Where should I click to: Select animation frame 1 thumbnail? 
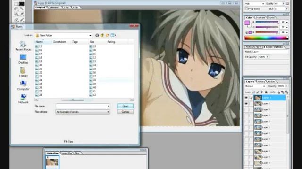52,162
